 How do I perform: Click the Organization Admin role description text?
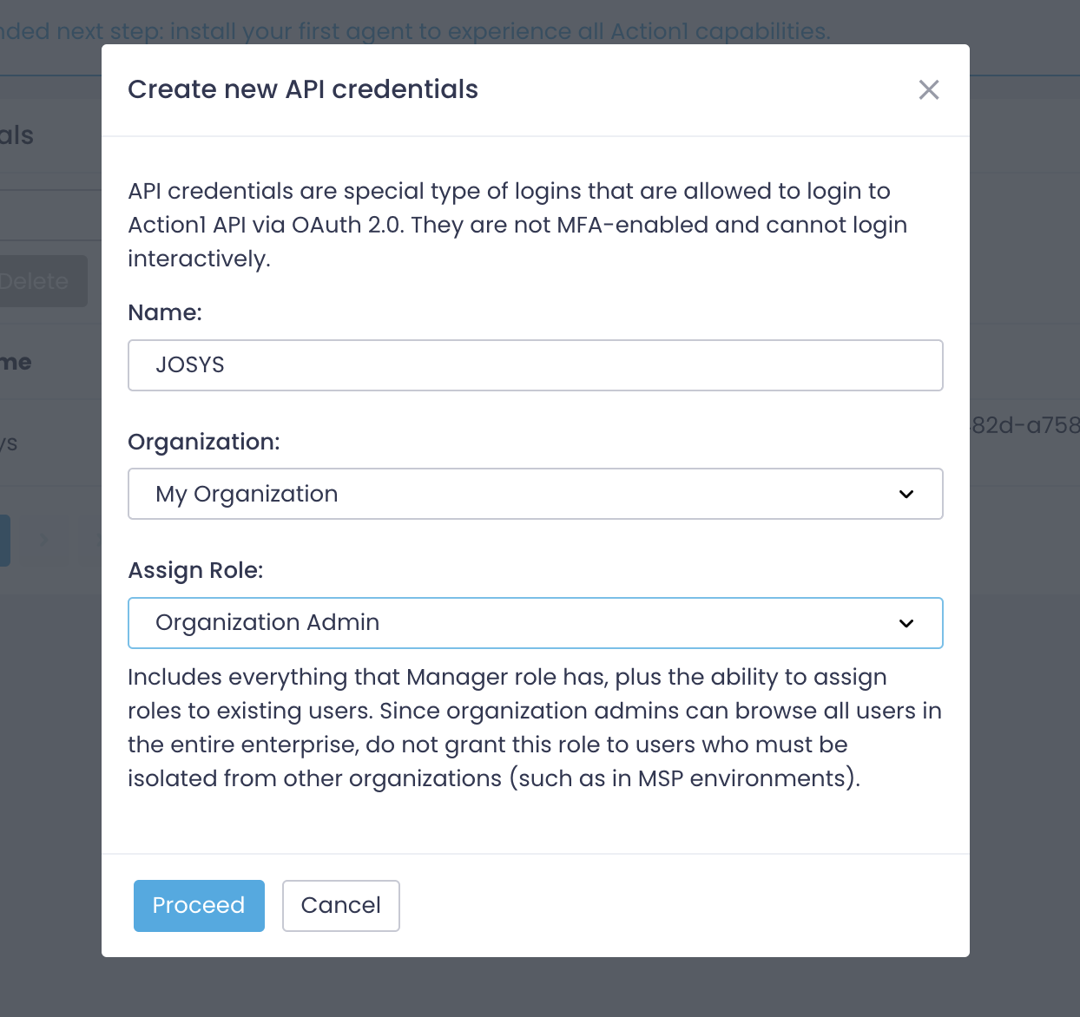click(535, 727)
